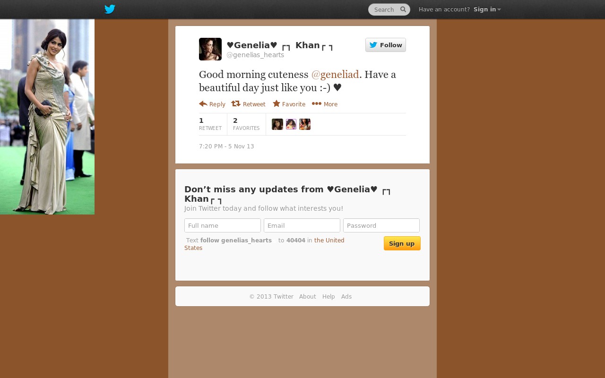Expand the Sign in dropdown arrow

click(499, 9)
